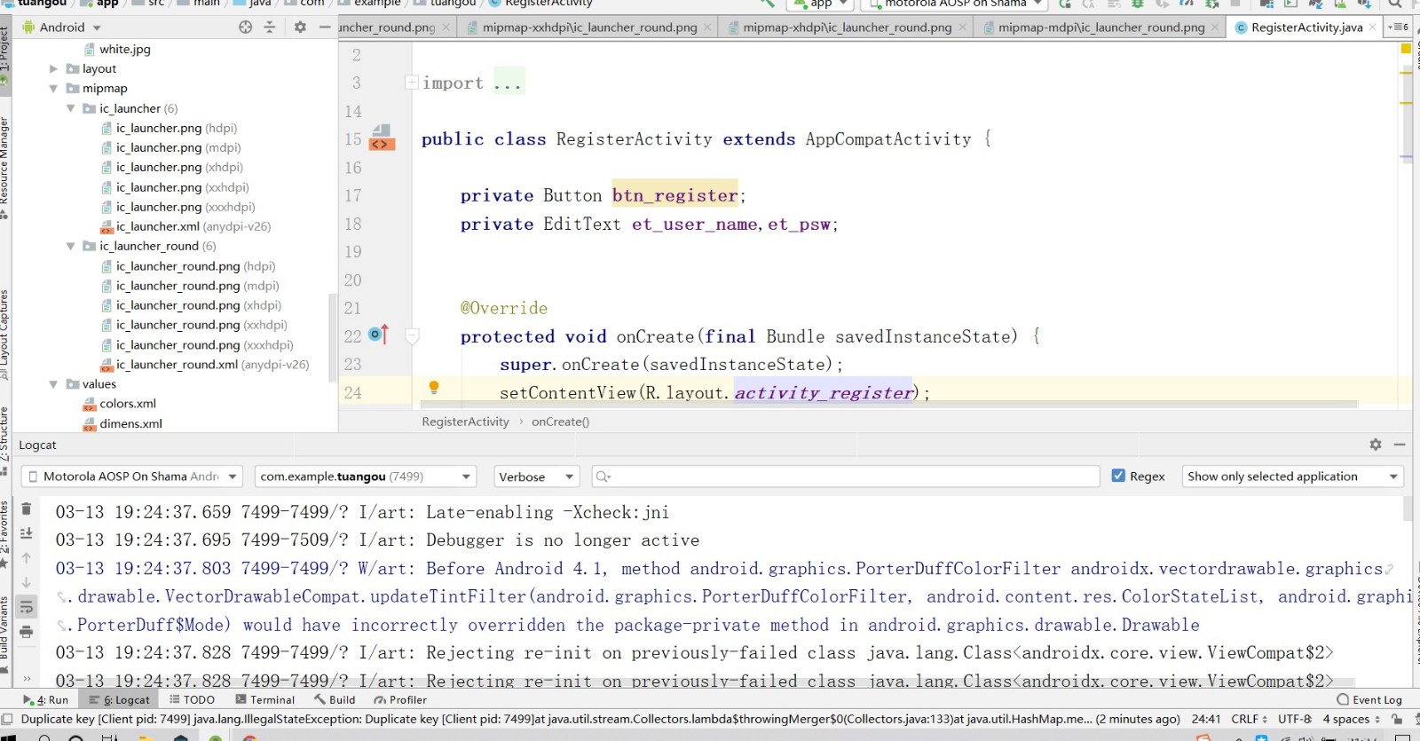This screenshot has width=1420, height=741.
Task: Toggle the Regex checkbox
Action: [x=1118, y=476]
